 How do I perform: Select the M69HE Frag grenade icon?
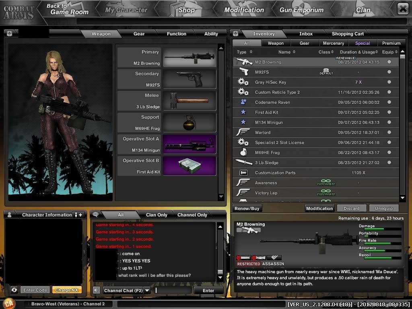(x=190, y=123)
